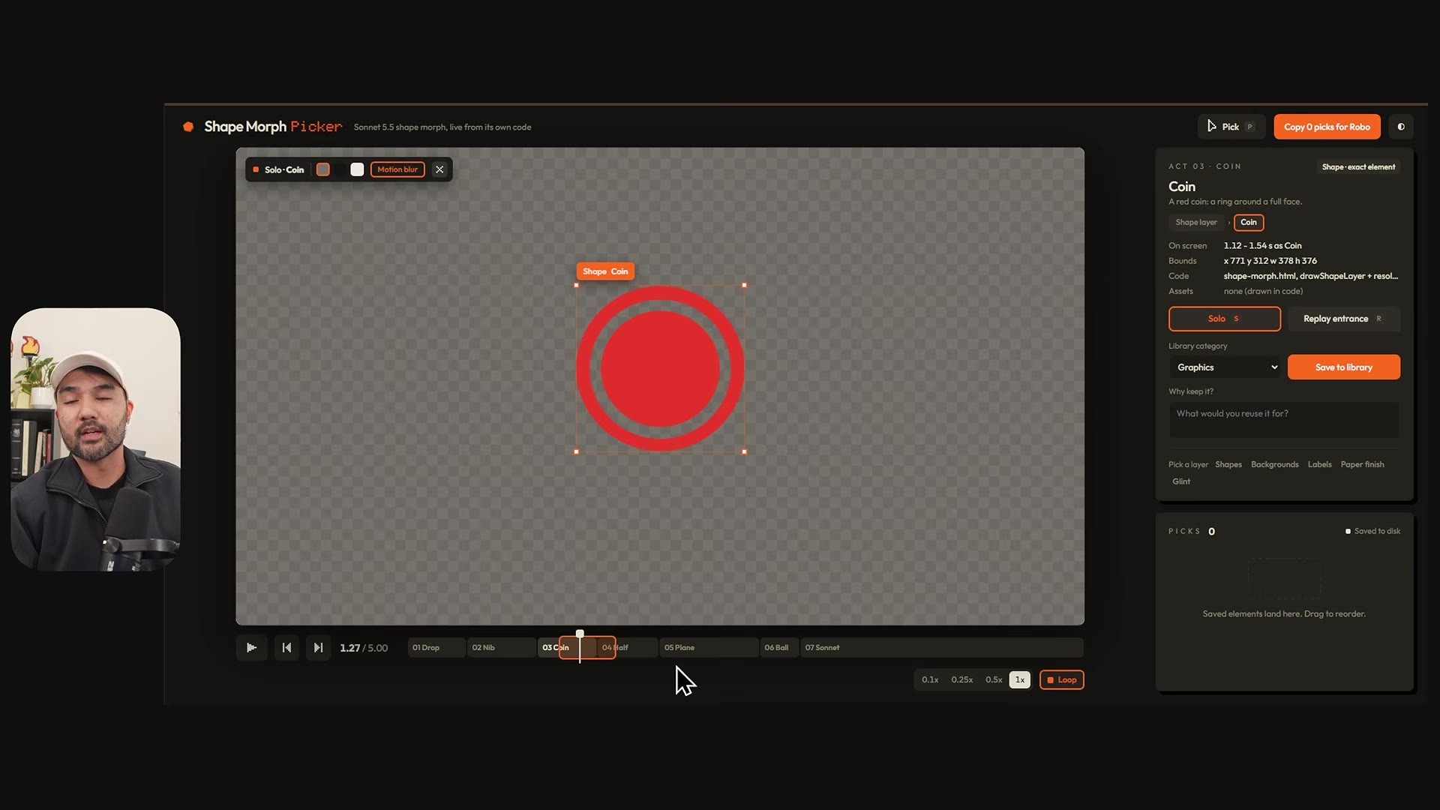
Task: Open the Glint layer filter
Action: click(x=1181, y=481)
